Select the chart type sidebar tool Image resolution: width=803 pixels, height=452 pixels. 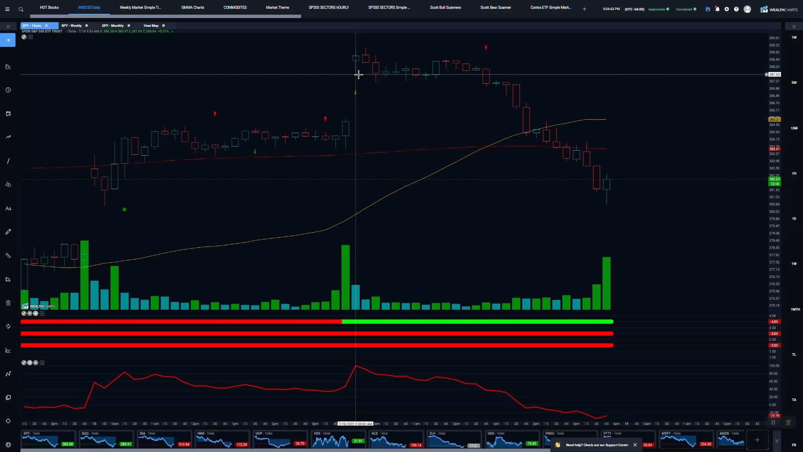click(8, 67)
